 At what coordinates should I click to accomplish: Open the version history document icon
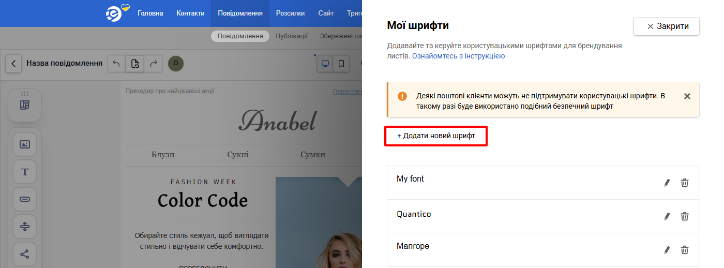coord(135,64)
